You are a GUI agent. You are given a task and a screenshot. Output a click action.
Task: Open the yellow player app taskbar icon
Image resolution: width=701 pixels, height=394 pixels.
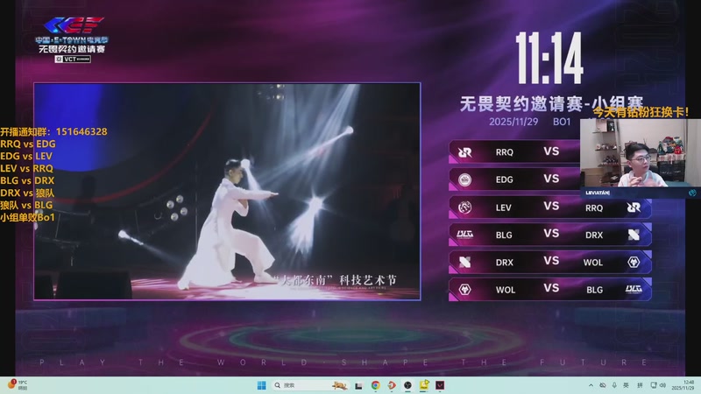[424, 385]
